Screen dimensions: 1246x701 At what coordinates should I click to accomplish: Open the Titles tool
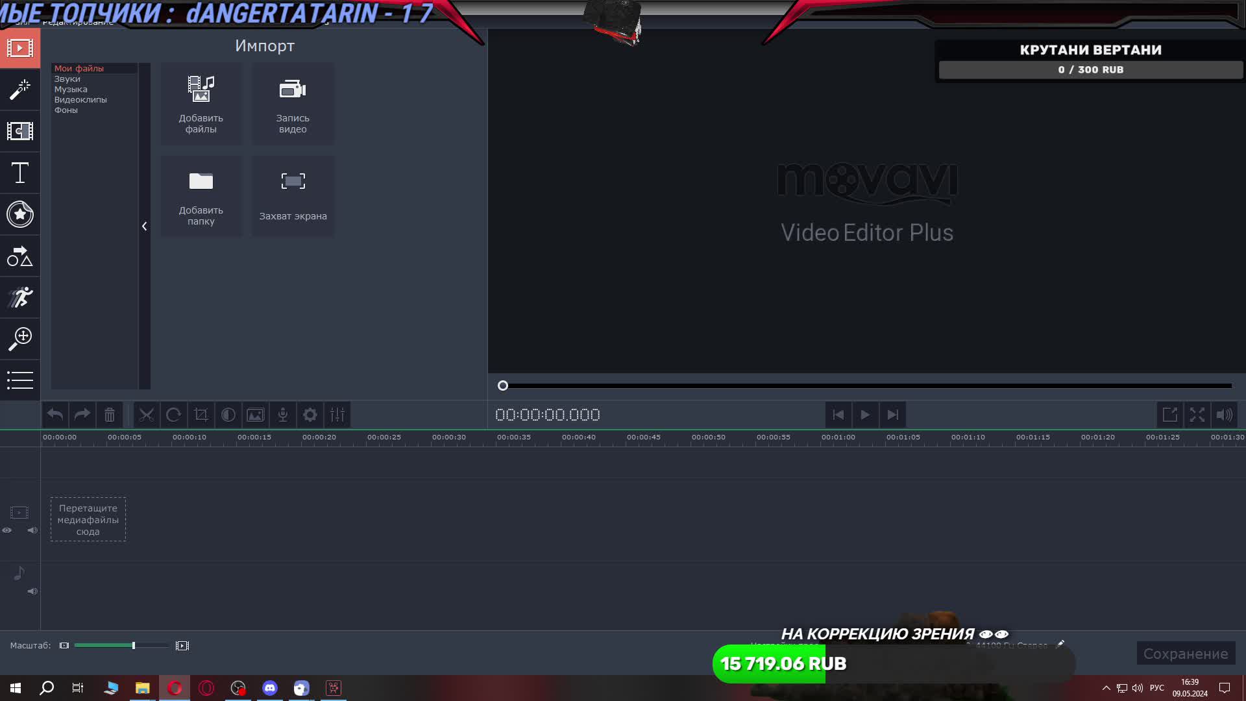(20, 173)
